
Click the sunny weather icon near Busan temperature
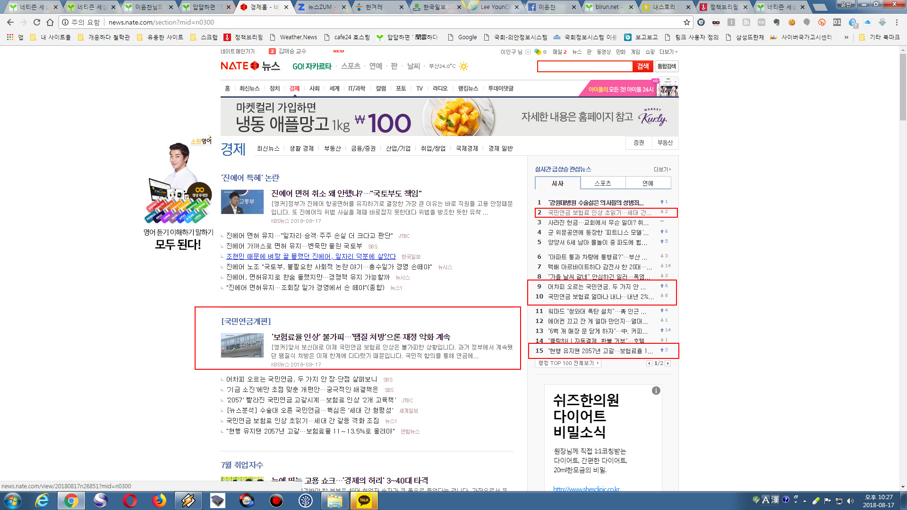(464, 66)
